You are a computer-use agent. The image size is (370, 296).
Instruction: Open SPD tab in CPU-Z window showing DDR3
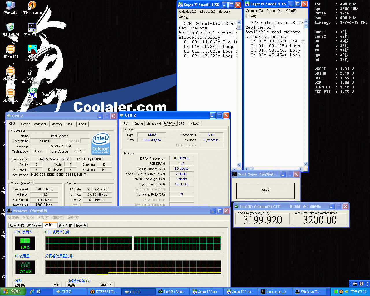pyautogui.click(x=182, y=123)
